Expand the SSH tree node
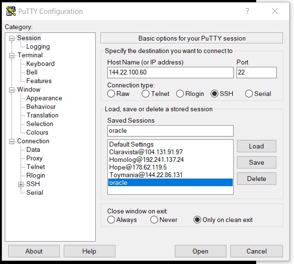 tap(21, 184)
